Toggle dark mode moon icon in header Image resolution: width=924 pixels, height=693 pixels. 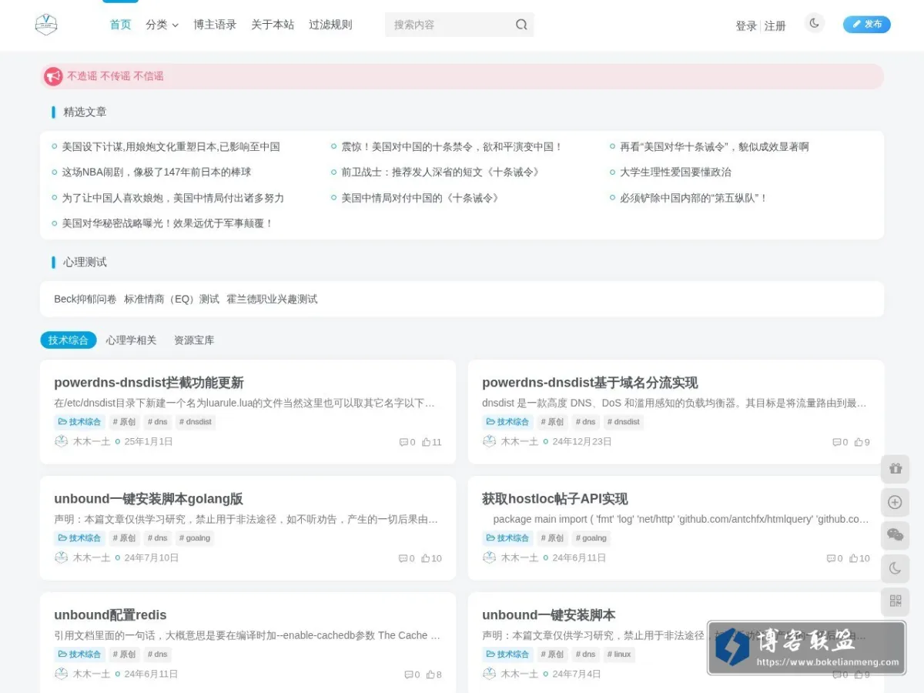pos(814,24)
